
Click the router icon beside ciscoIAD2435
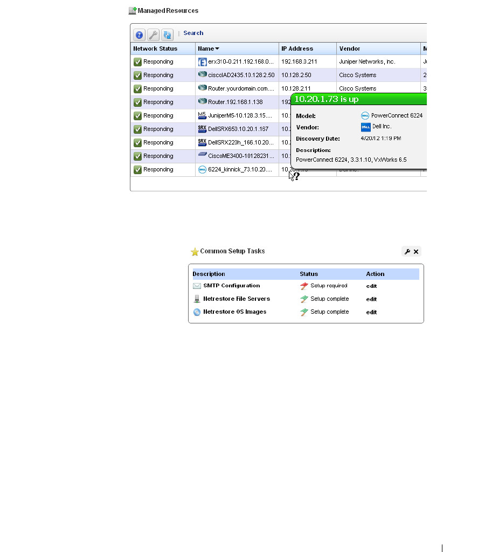203,74
